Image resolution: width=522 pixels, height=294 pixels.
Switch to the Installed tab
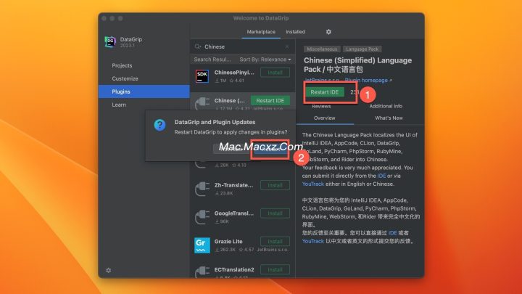tap(296, 32)
